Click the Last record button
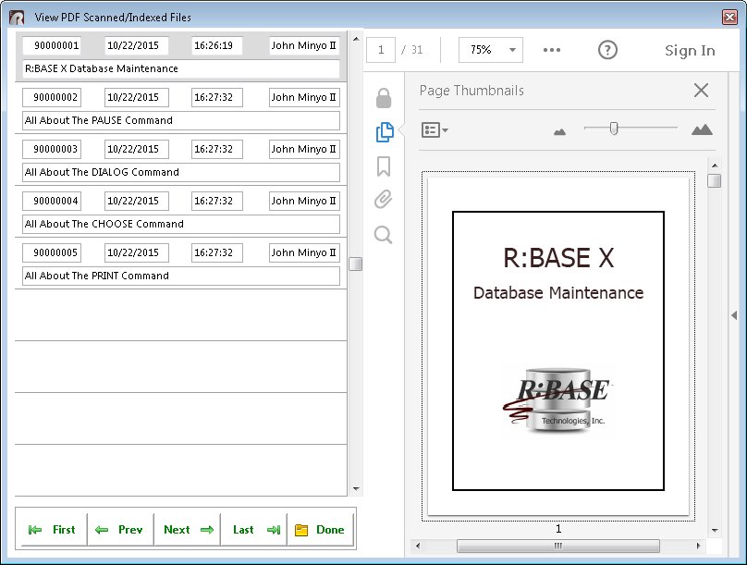This screenshot has width=747, height=565. [255, 530]
